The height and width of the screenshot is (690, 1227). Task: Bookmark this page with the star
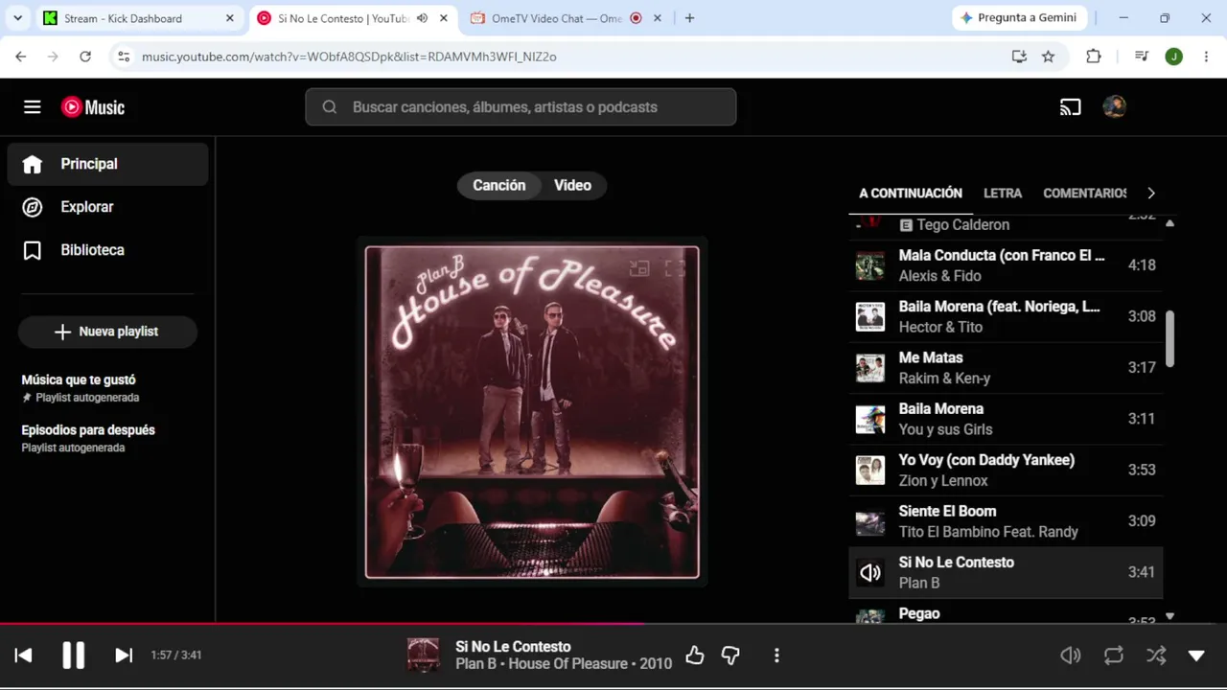1049,57
